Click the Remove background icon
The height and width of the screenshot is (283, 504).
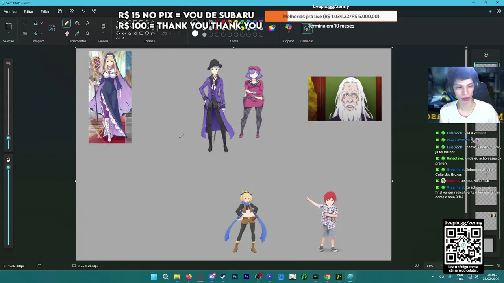[25, 33]
